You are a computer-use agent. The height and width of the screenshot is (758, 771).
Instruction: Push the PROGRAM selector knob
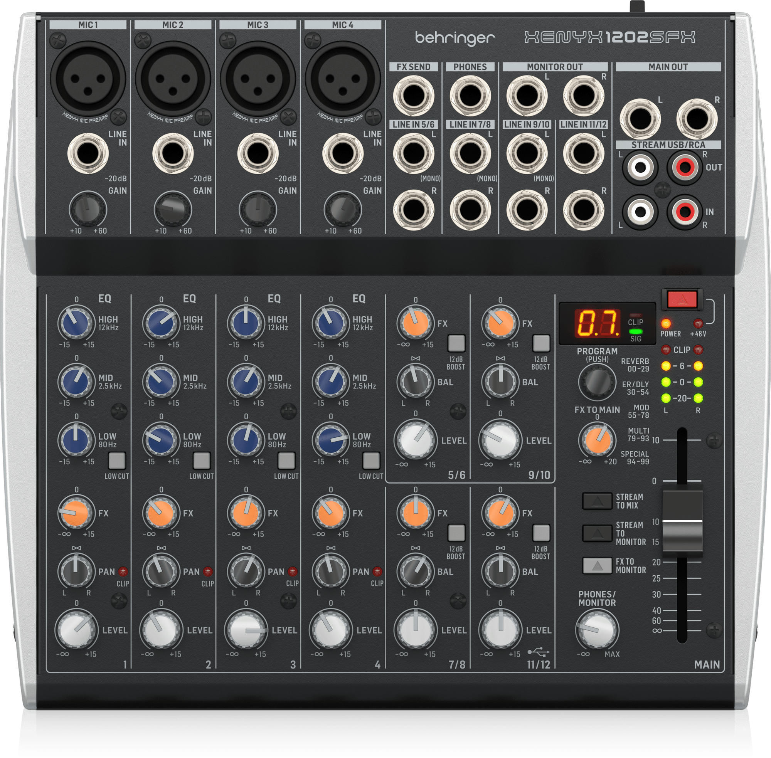coord(597,382)
